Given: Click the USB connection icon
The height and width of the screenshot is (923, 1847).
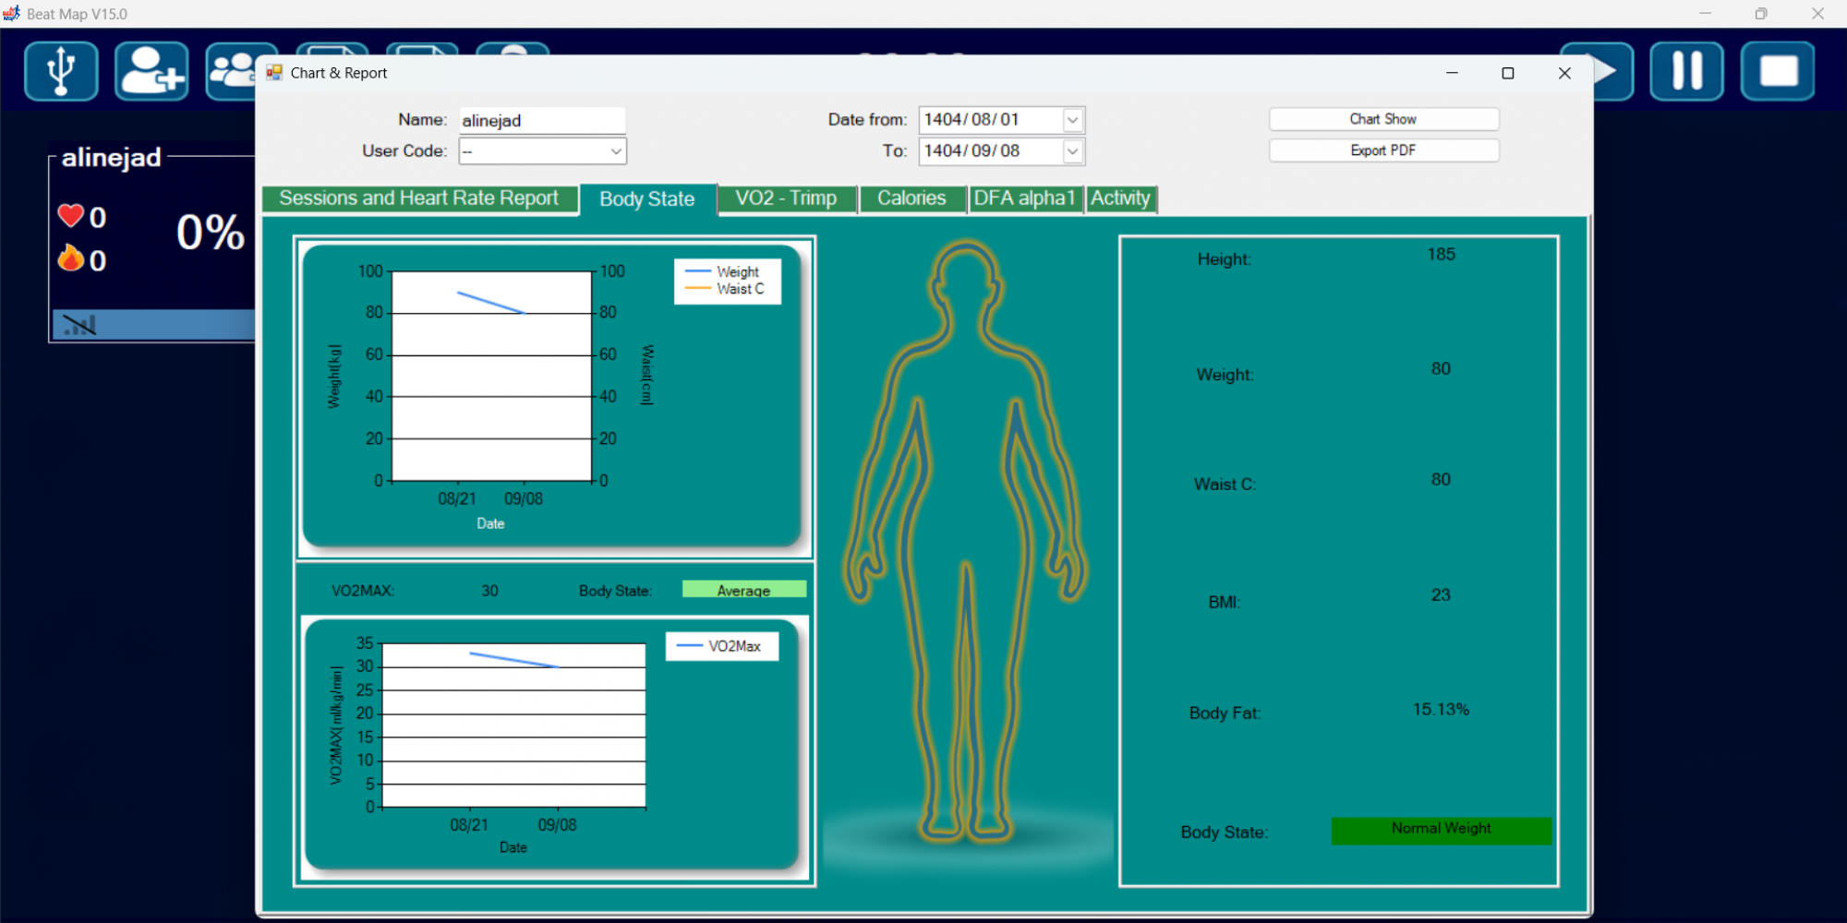Looking at the screenshot, I should (x=61, y=71).
